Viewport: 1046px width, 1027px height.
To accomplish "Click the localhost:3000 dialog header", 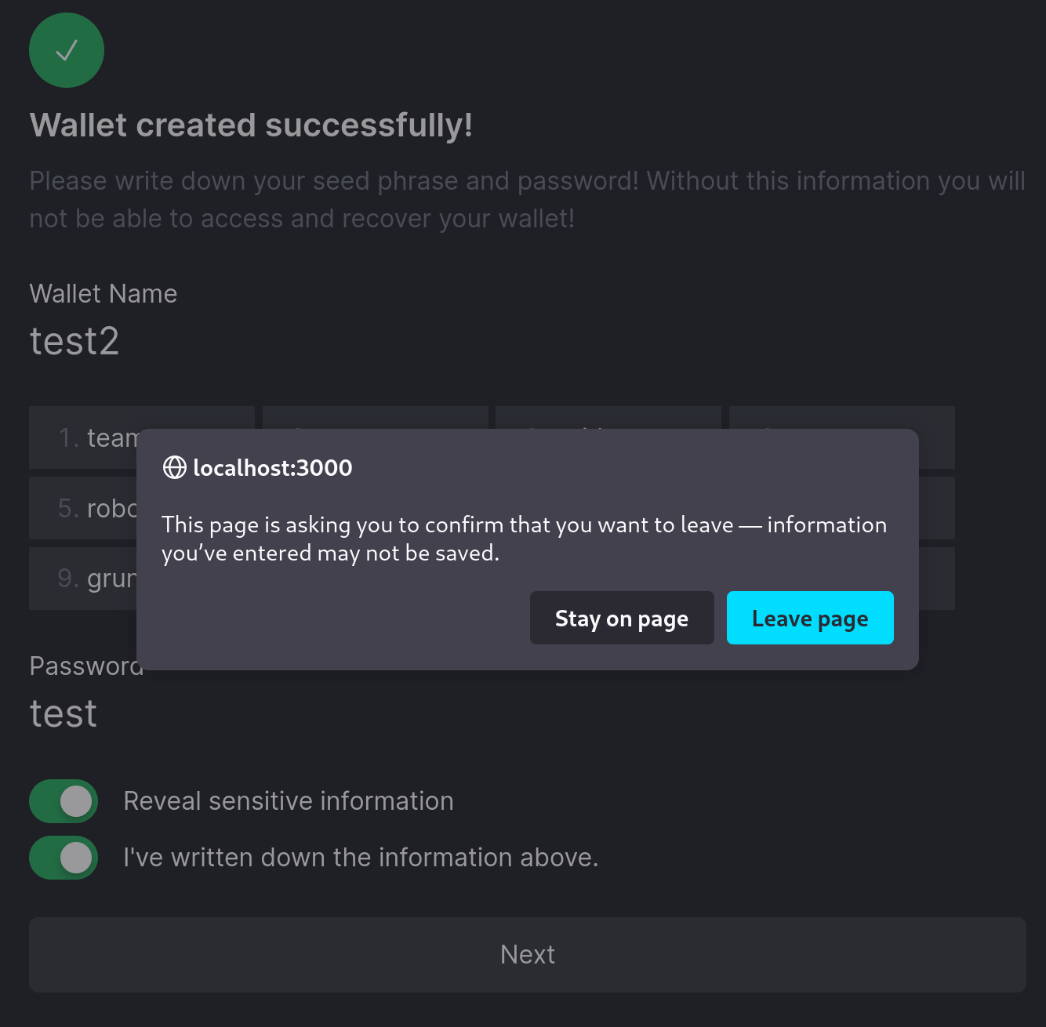I will [272, 468].
